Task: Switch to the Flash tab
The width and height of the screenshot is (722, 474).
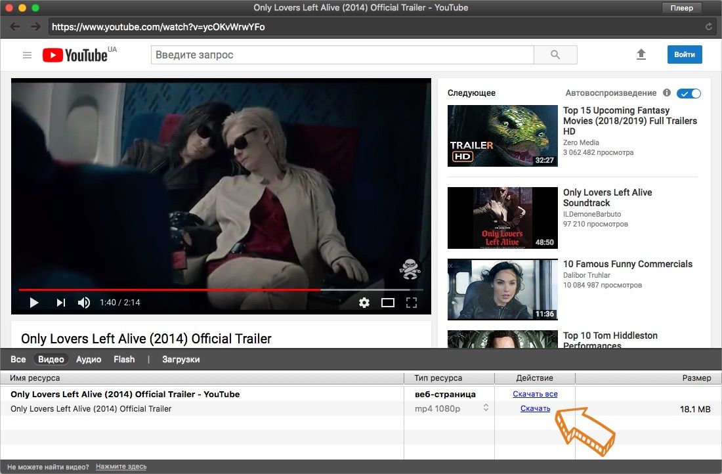Action: point(124,359)
